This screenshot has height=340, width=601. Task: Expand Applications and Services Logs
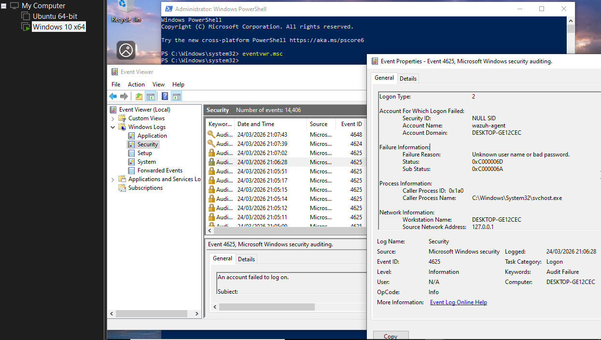[112, 179]
